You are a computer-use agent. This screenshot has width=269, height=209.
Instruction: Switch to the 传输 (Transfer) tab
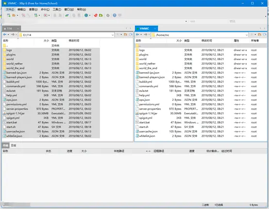point(5,145)
